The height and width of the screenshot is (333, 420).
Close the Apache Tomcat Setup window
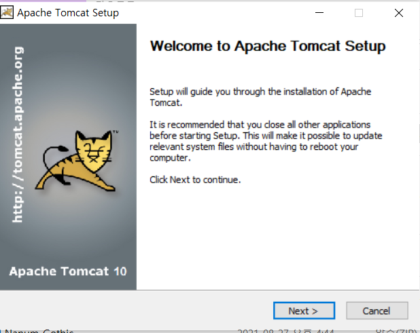[398, 13]
